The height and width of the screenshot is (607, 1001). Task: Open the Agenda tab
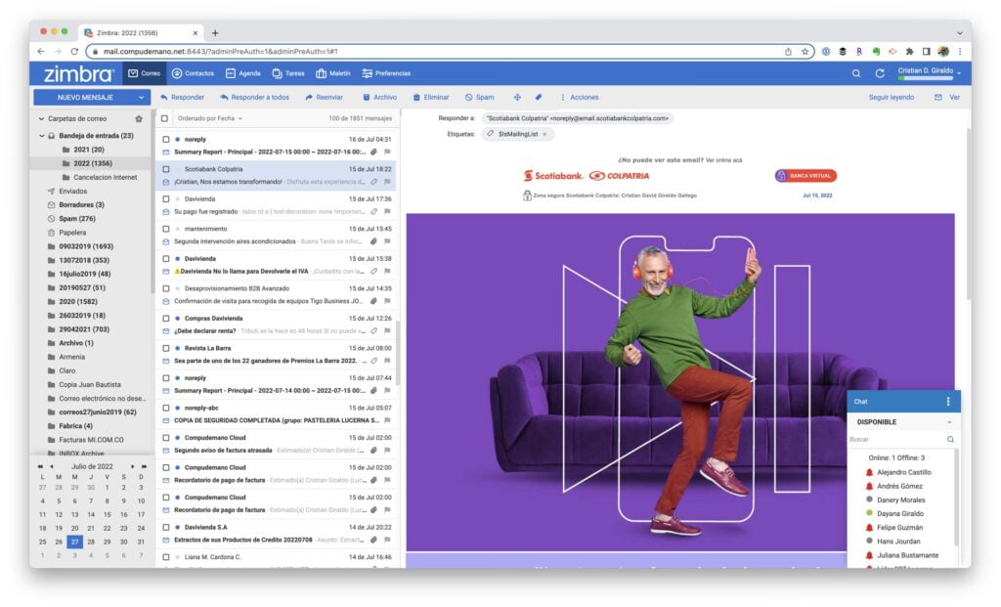click(x=243, y=73)
